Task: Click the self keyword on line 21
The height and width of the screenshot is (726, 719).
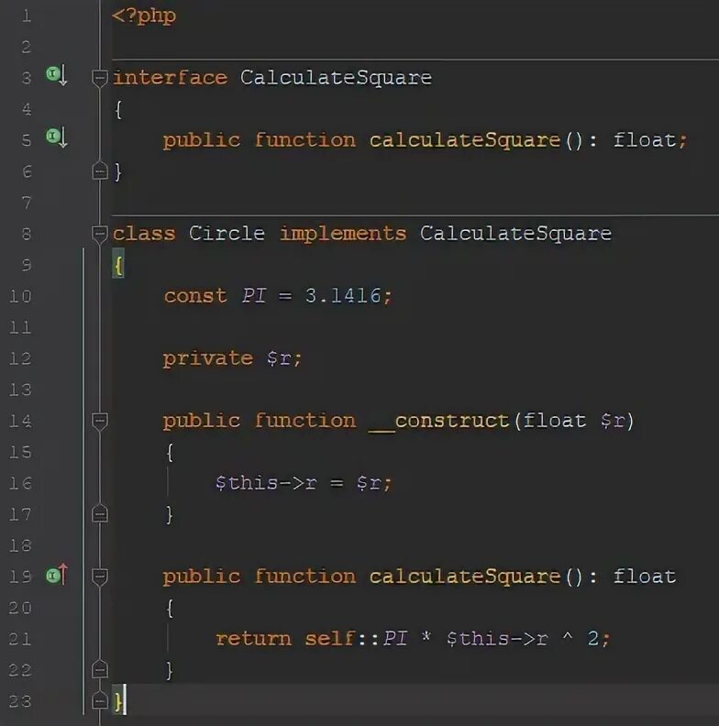Action: (x=330, y=639)
